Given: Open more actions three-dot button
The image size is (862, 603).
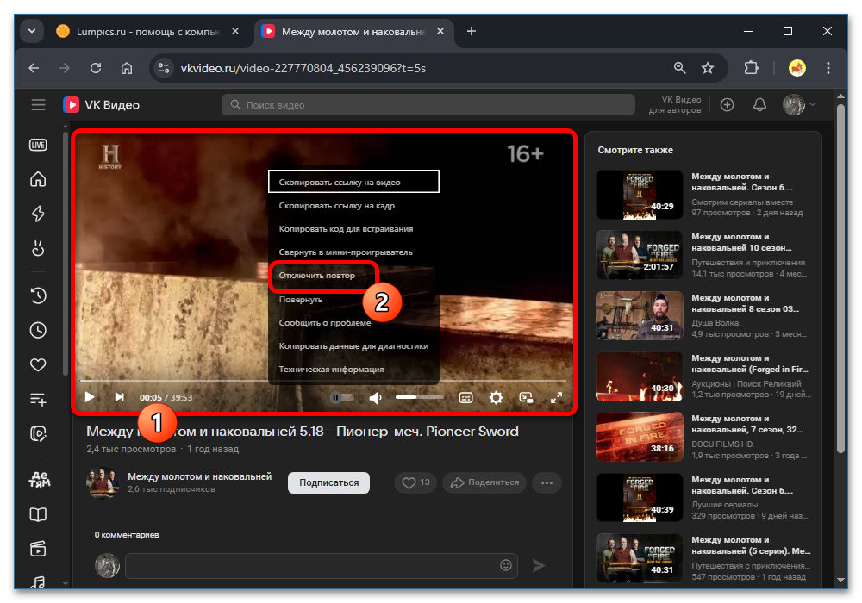Looking at the screenshot, I should coord(547,482).
